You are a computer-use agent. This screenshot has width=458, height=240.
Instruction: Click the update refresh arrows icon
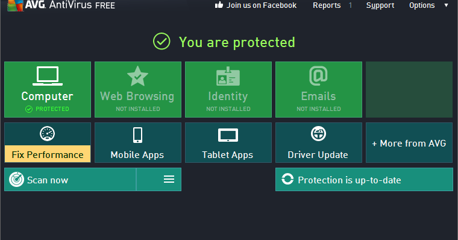click(287, 179)
